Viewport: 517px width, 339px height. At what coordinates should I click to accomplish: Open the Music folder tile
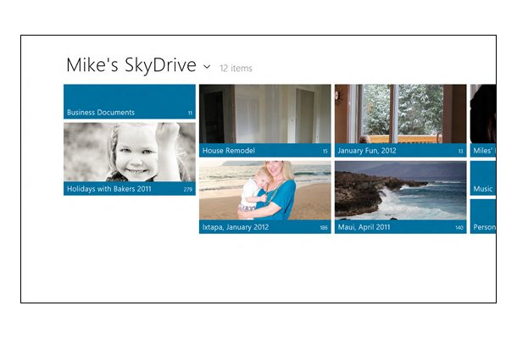(x=483, y=178)
